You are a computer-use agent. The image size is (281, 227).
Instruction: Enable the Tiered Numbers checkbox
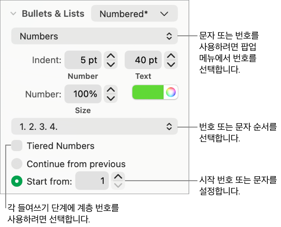[17, 146]
